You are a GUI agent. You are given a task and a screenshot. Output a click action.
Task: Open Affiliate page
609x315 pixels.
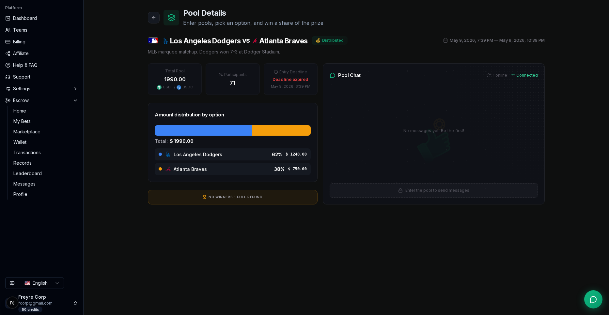point(42,53)
